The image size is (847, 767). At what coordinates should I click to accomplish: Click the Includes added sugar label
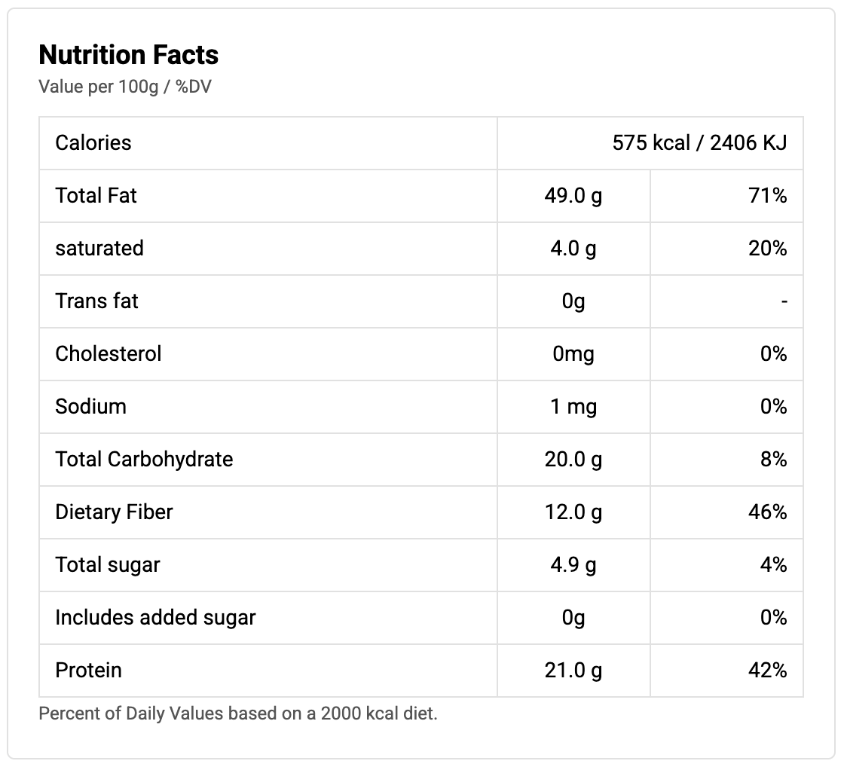[155, 617]
